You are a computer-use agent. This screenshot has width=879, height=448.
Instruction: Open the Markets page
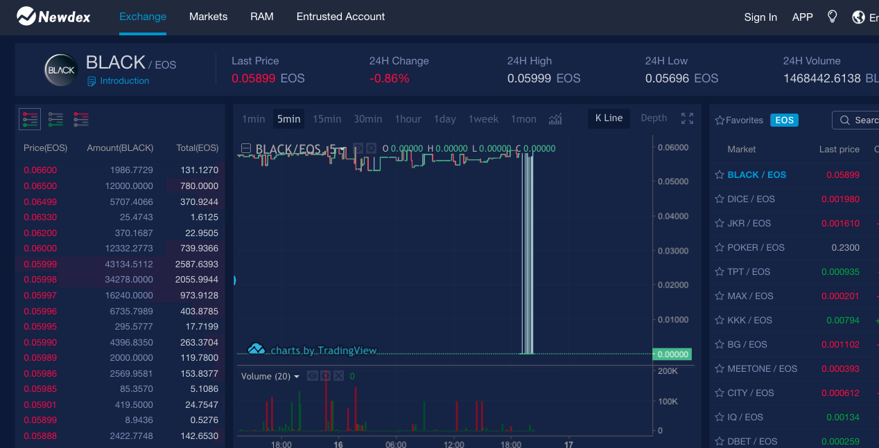point(208,17)
